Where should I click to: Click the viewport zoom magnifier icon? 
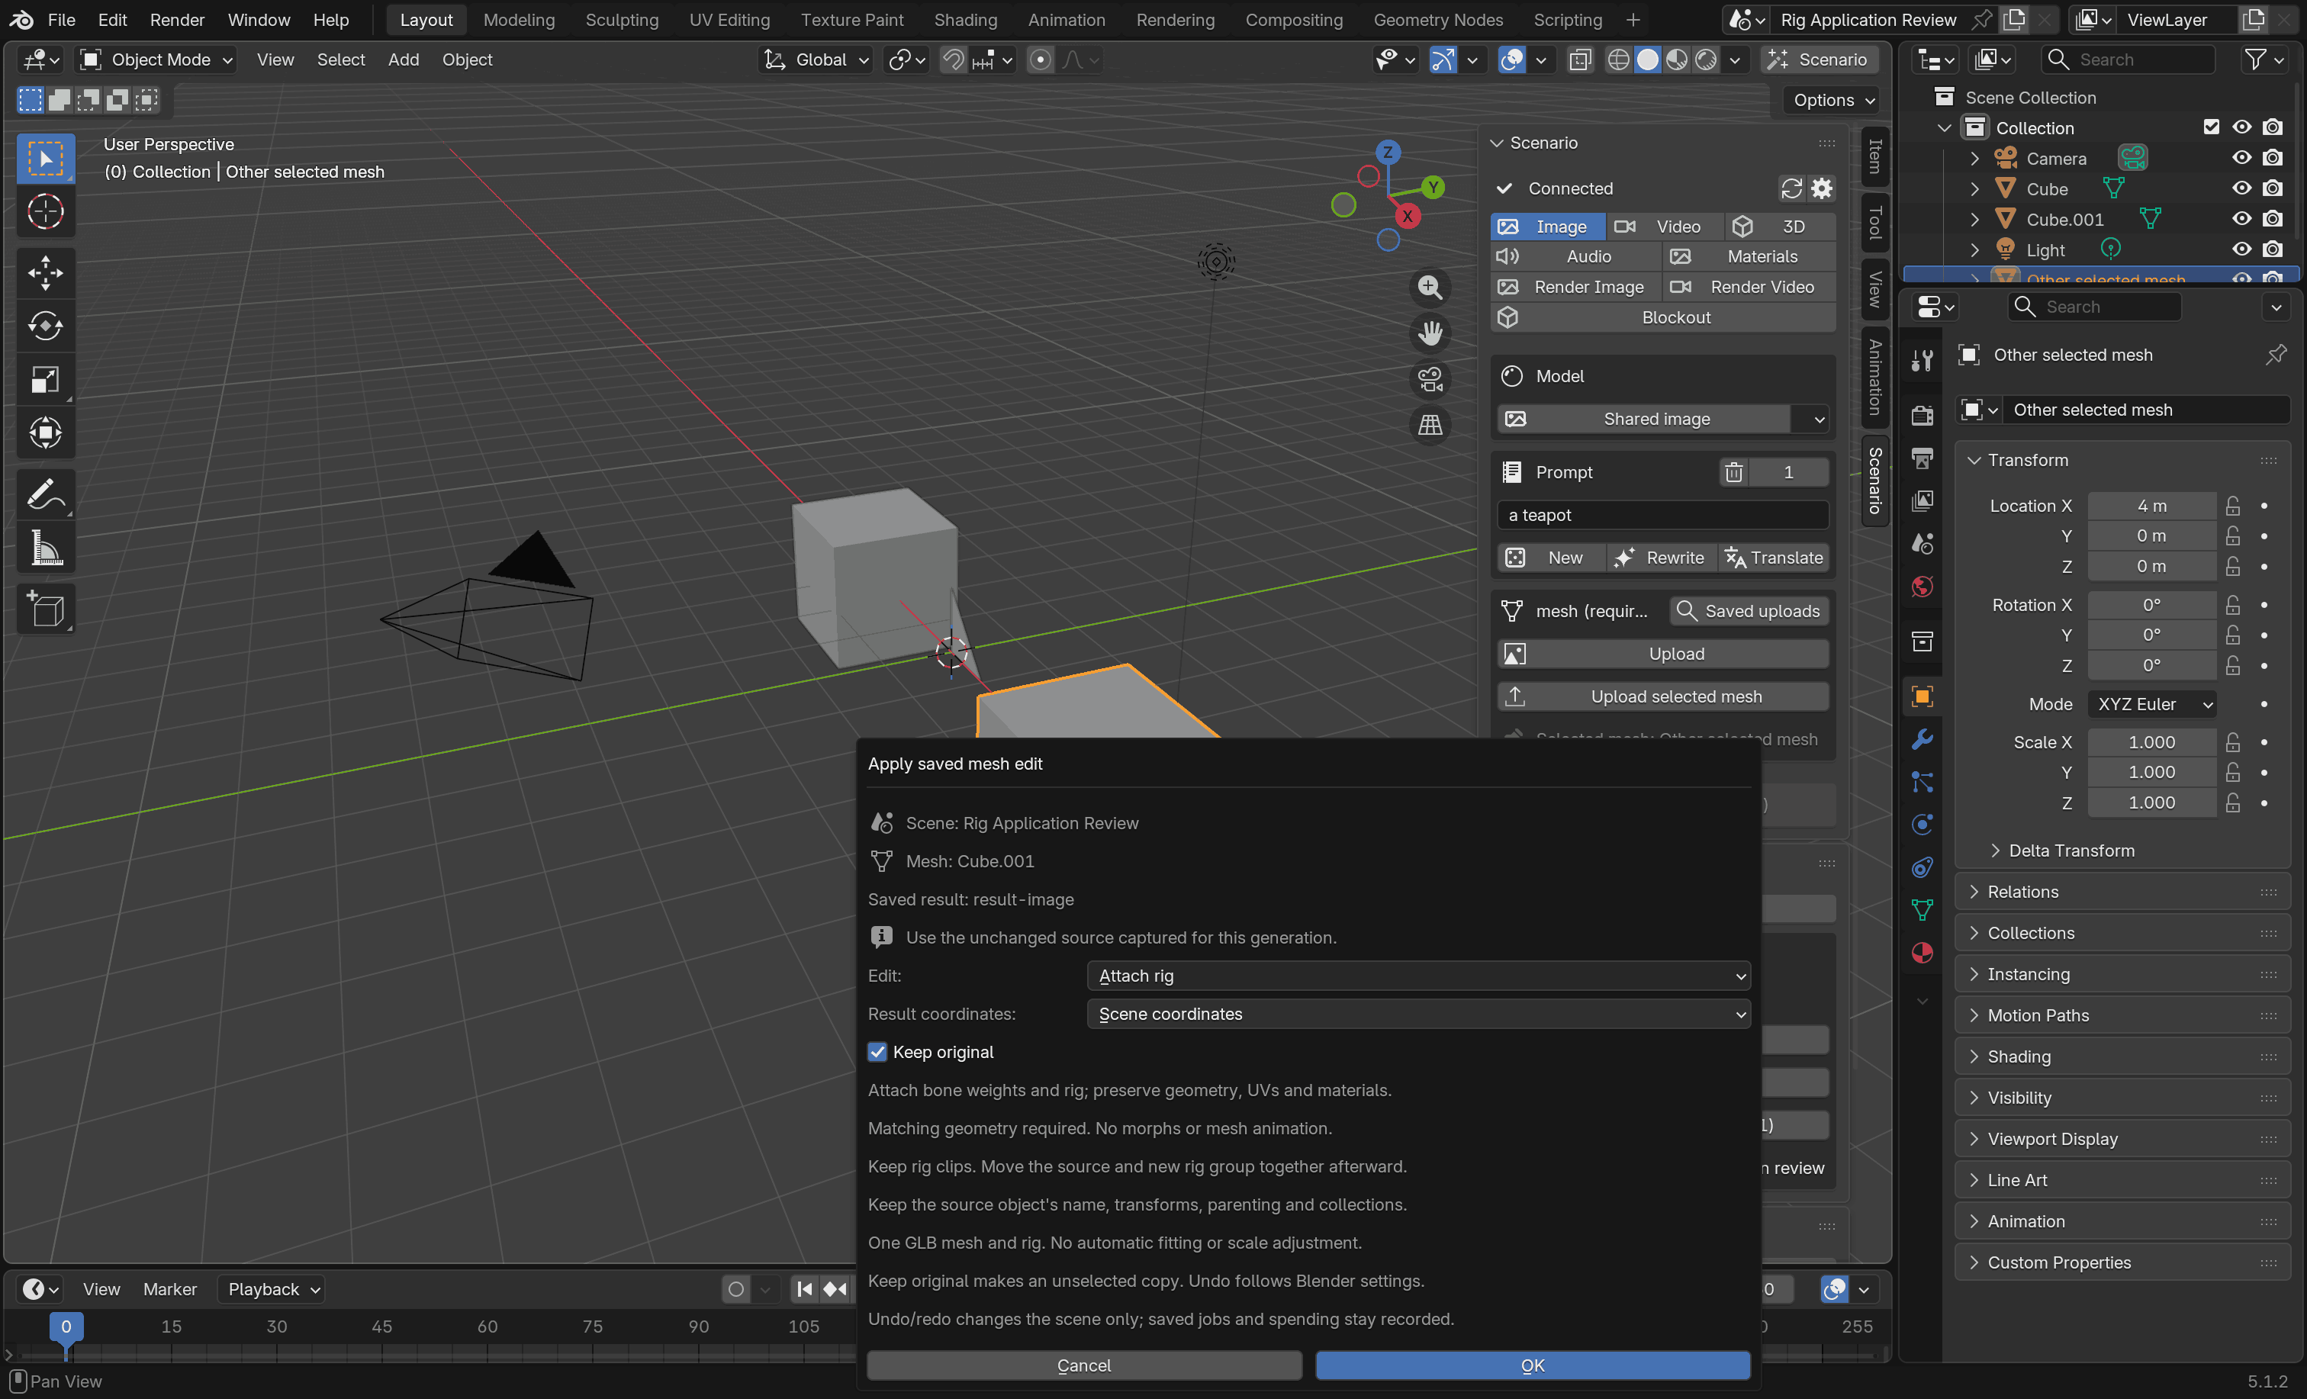pyautogui.click(x=1430, y=288)
